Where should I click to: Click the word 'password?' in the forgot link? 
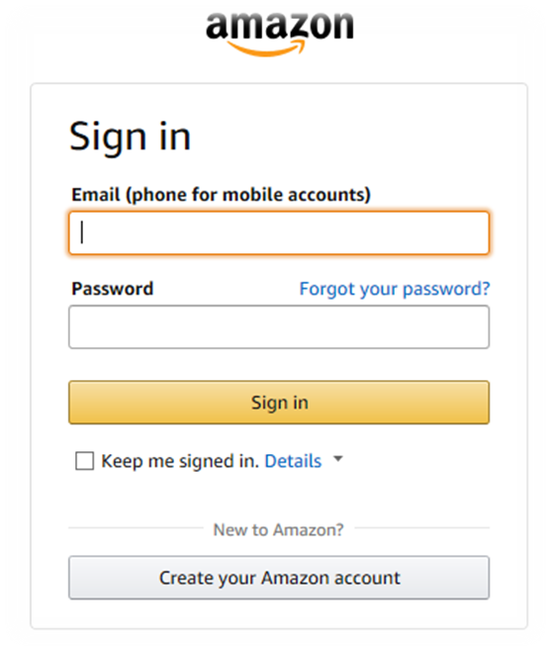click(446, 289)
